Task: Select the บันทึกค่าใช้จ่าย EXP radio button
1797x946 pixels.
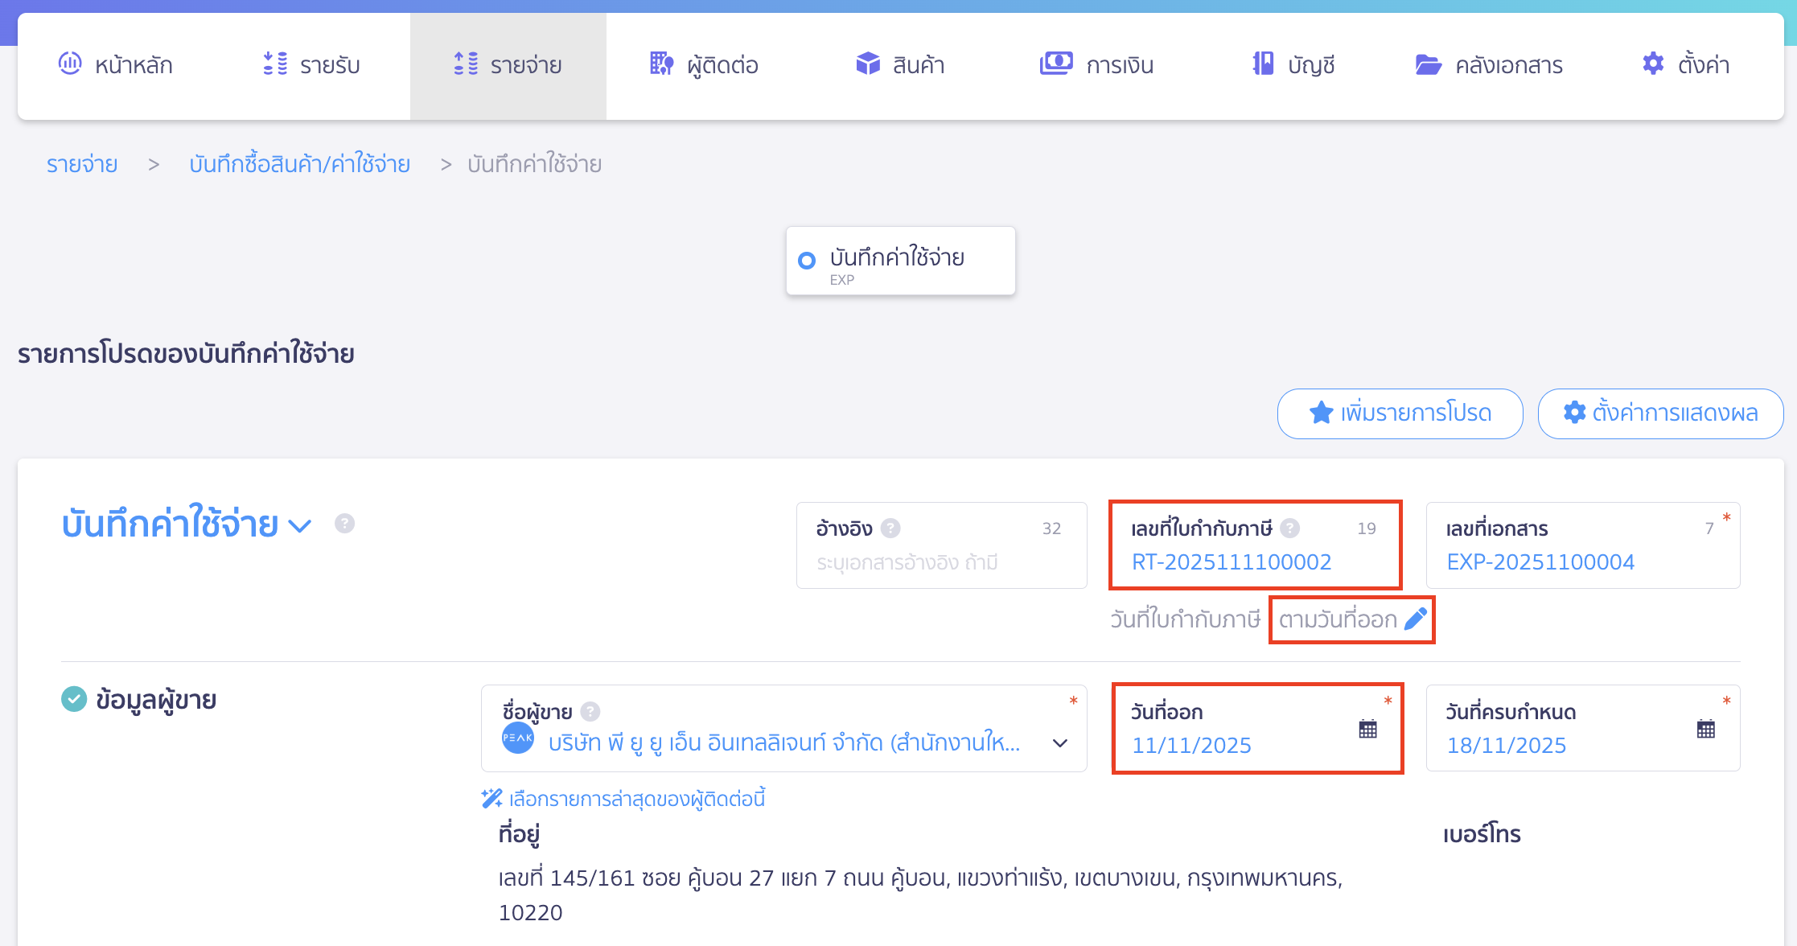Action: point(807,261)
